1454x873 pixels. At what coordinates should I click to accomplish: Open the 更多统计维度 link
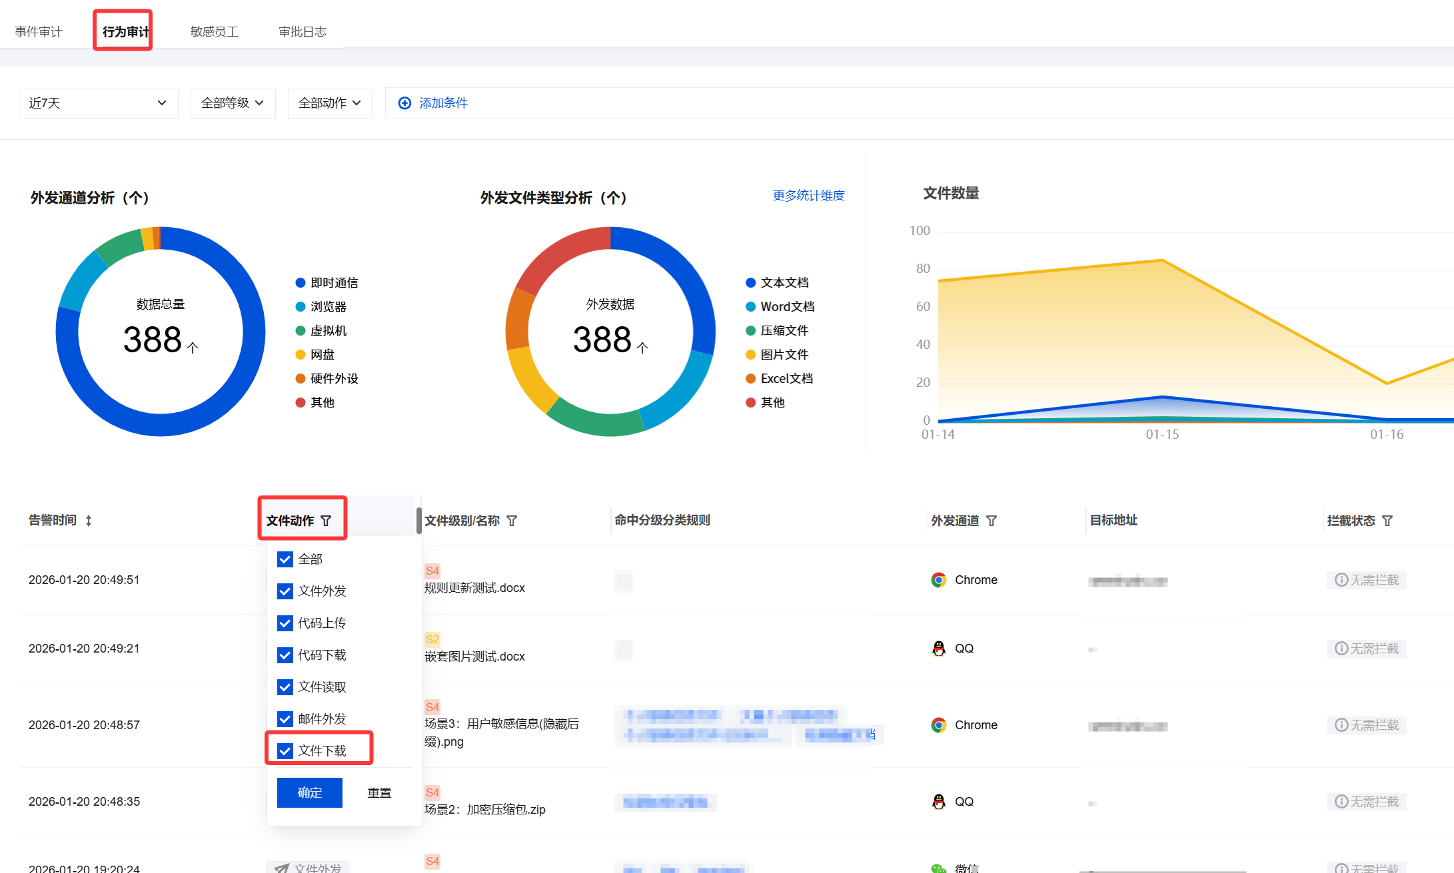pos(808,195)
